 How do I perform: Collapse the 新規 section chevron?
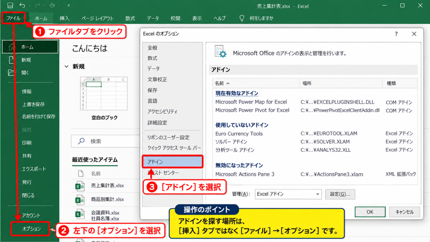(x=67, y=67)
